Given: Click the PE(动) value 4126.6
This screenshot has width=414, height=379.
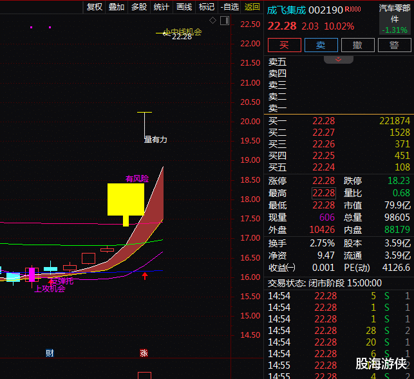Looking at the screenshot, I should coord(397,268).
